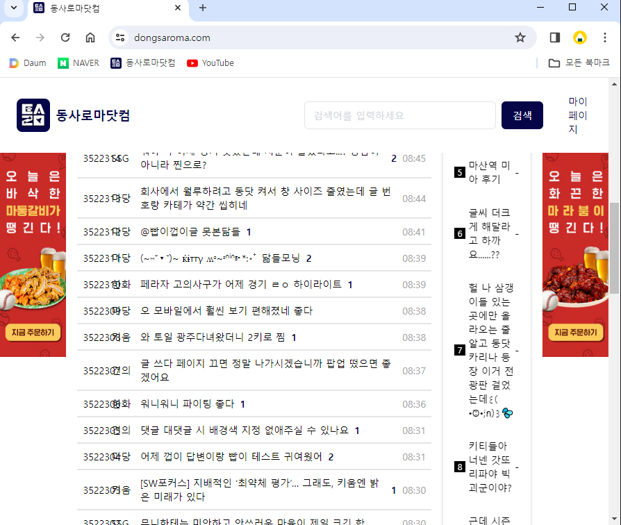
Task: Open a new tab with plus button
Action: click(203, 8)
